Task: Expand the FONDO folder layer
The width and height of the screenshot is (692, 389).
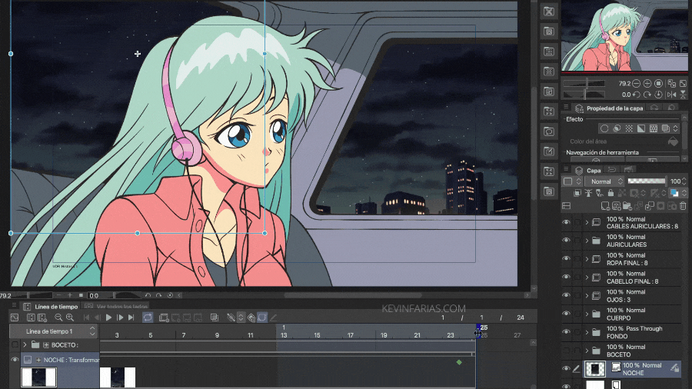Action: click(x=587, y=332)
